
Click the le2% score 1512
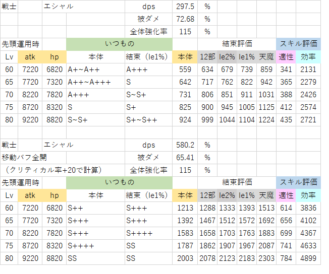(227, 221)
